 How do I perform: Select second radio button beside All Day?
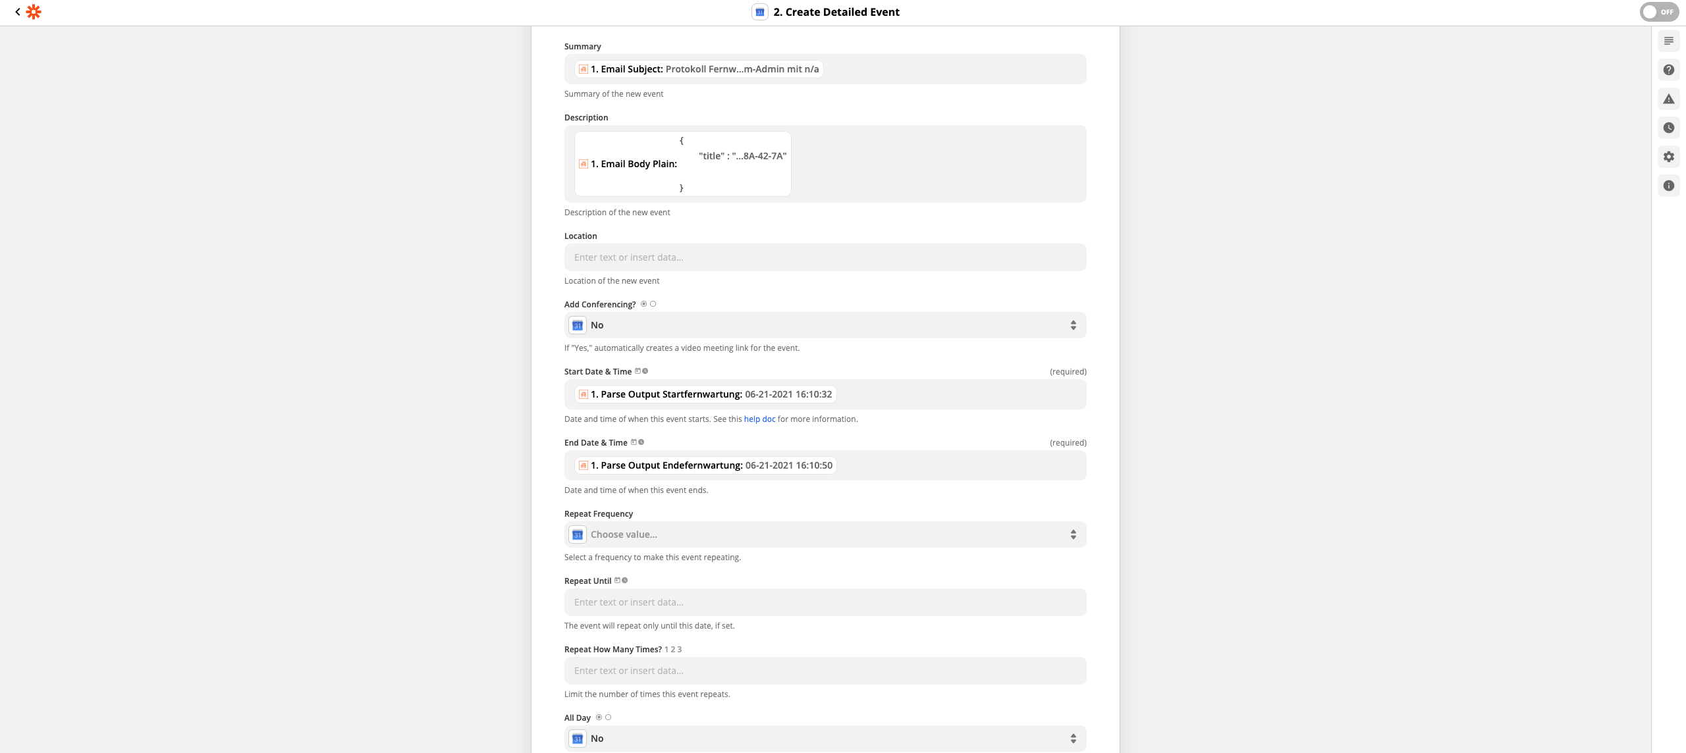[608, 717]
